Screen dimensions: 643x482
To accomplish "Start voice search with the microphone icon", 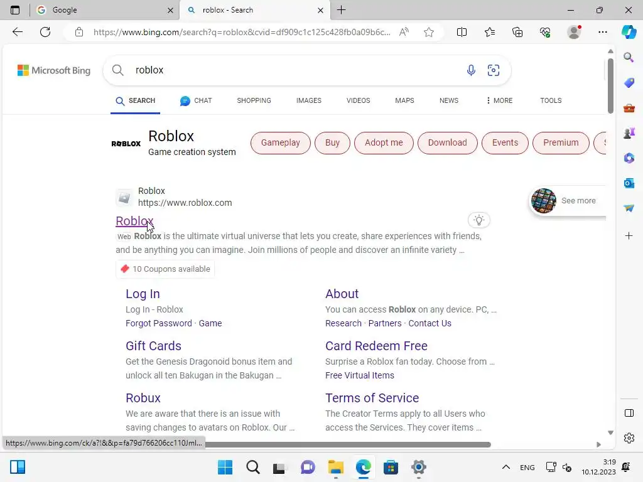I will 471,70.
